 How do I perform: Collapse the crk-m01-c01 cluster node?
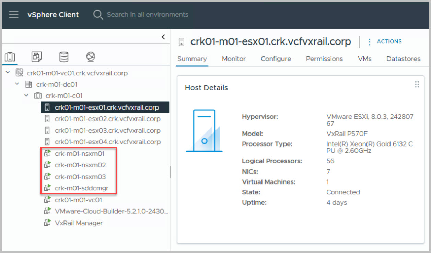tap(26, 96)
